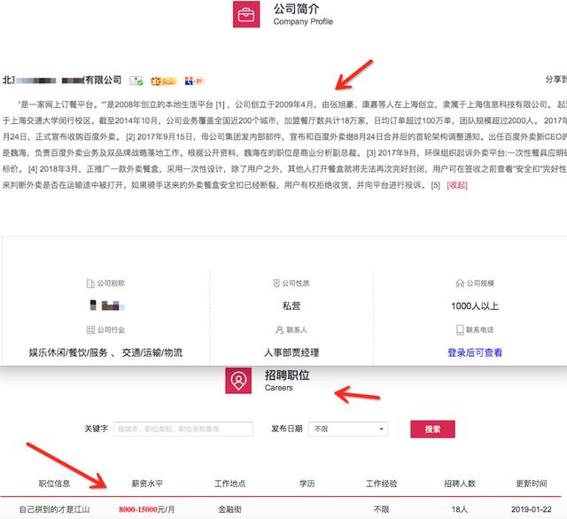Click the 薪资水平 column header

(147, 484)
